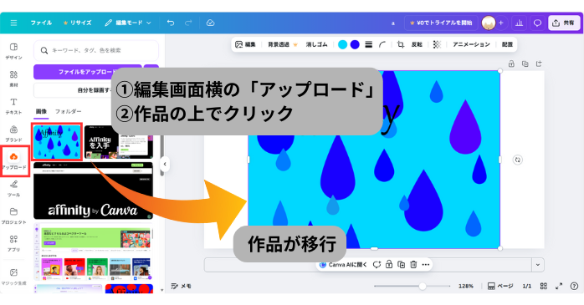Screen dimensions: 584x305
Task: Duplicate the page via top icon
Action: pyautogui.click(x=525, y=64)
